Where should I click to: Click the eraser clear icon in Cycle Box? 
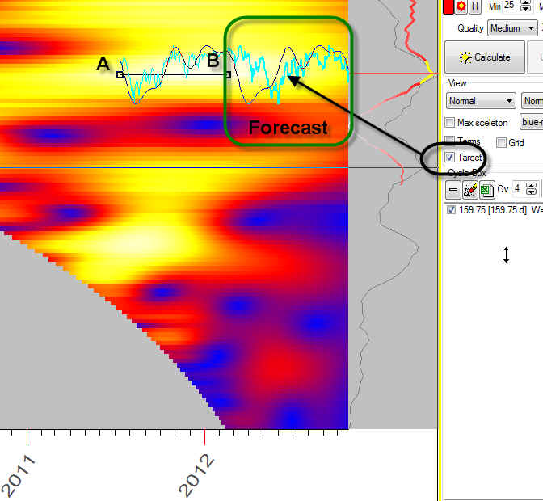(470, 190)
